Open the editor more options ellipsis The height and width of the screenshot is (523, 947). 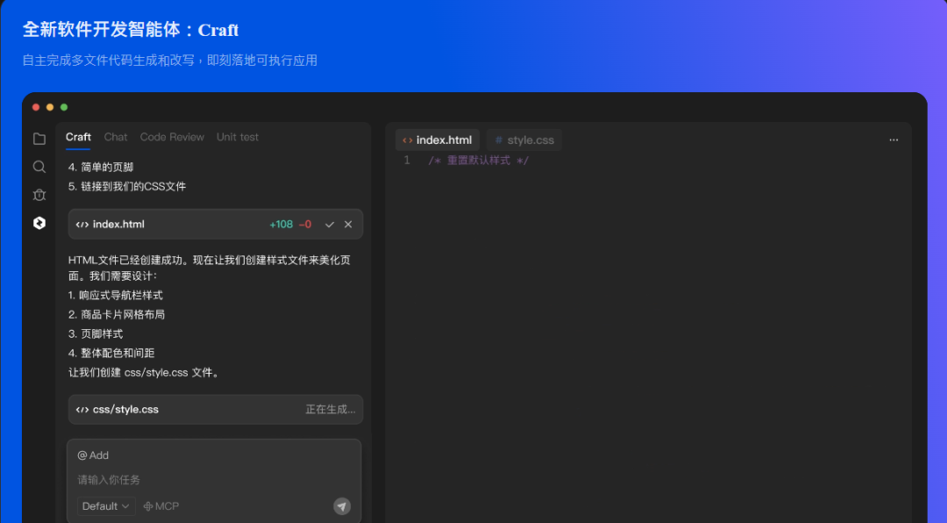pos(894,140)
